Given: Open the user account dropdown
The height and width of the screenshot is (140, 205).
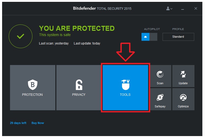Looking at the screenshot, I should coord(169,9).
